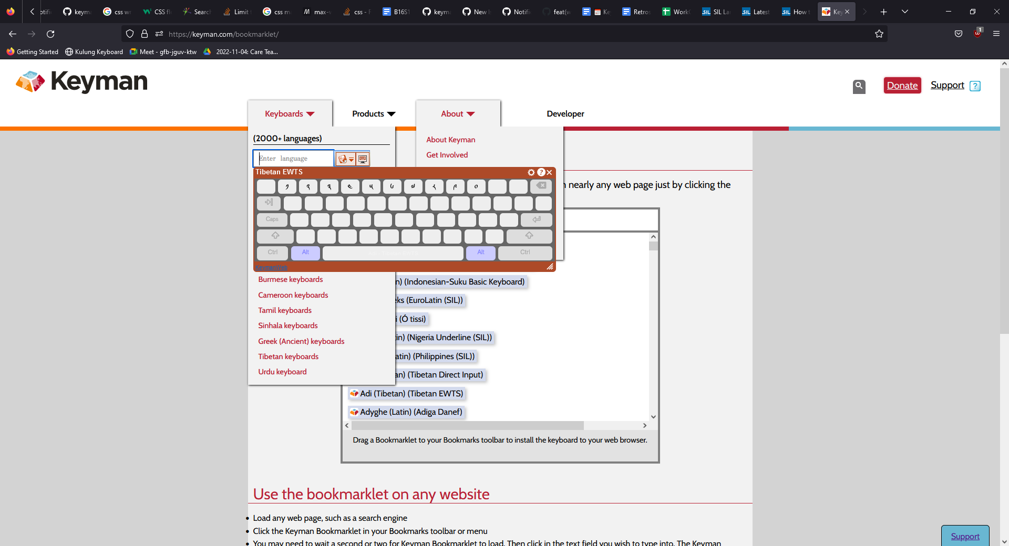Viewport: 1009px width, 546px height.
Task: Open About Keyman menu entry
Action: coord(451,140)
